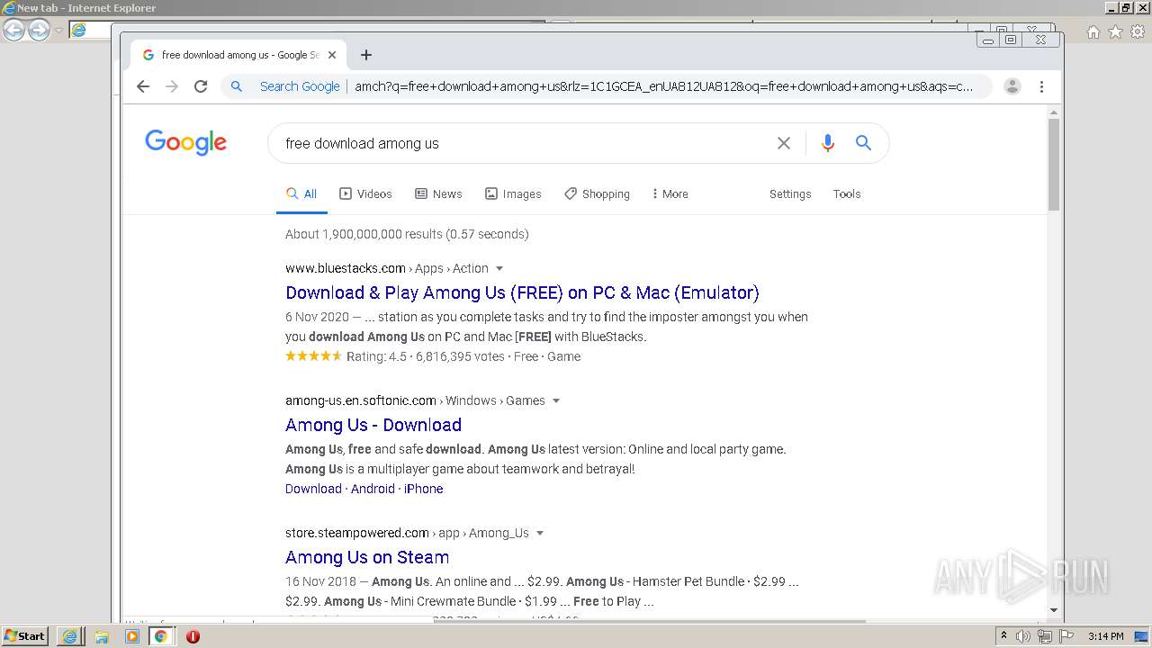Click the blue search magnifier button
This screenshot has height=648, width=1152.
pos(863,143)
